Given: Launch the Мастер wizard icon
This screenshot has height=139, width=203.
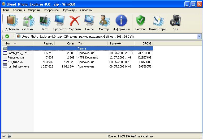Looking at the screenshot, I should pyautogui.click(x=104, y=21).
